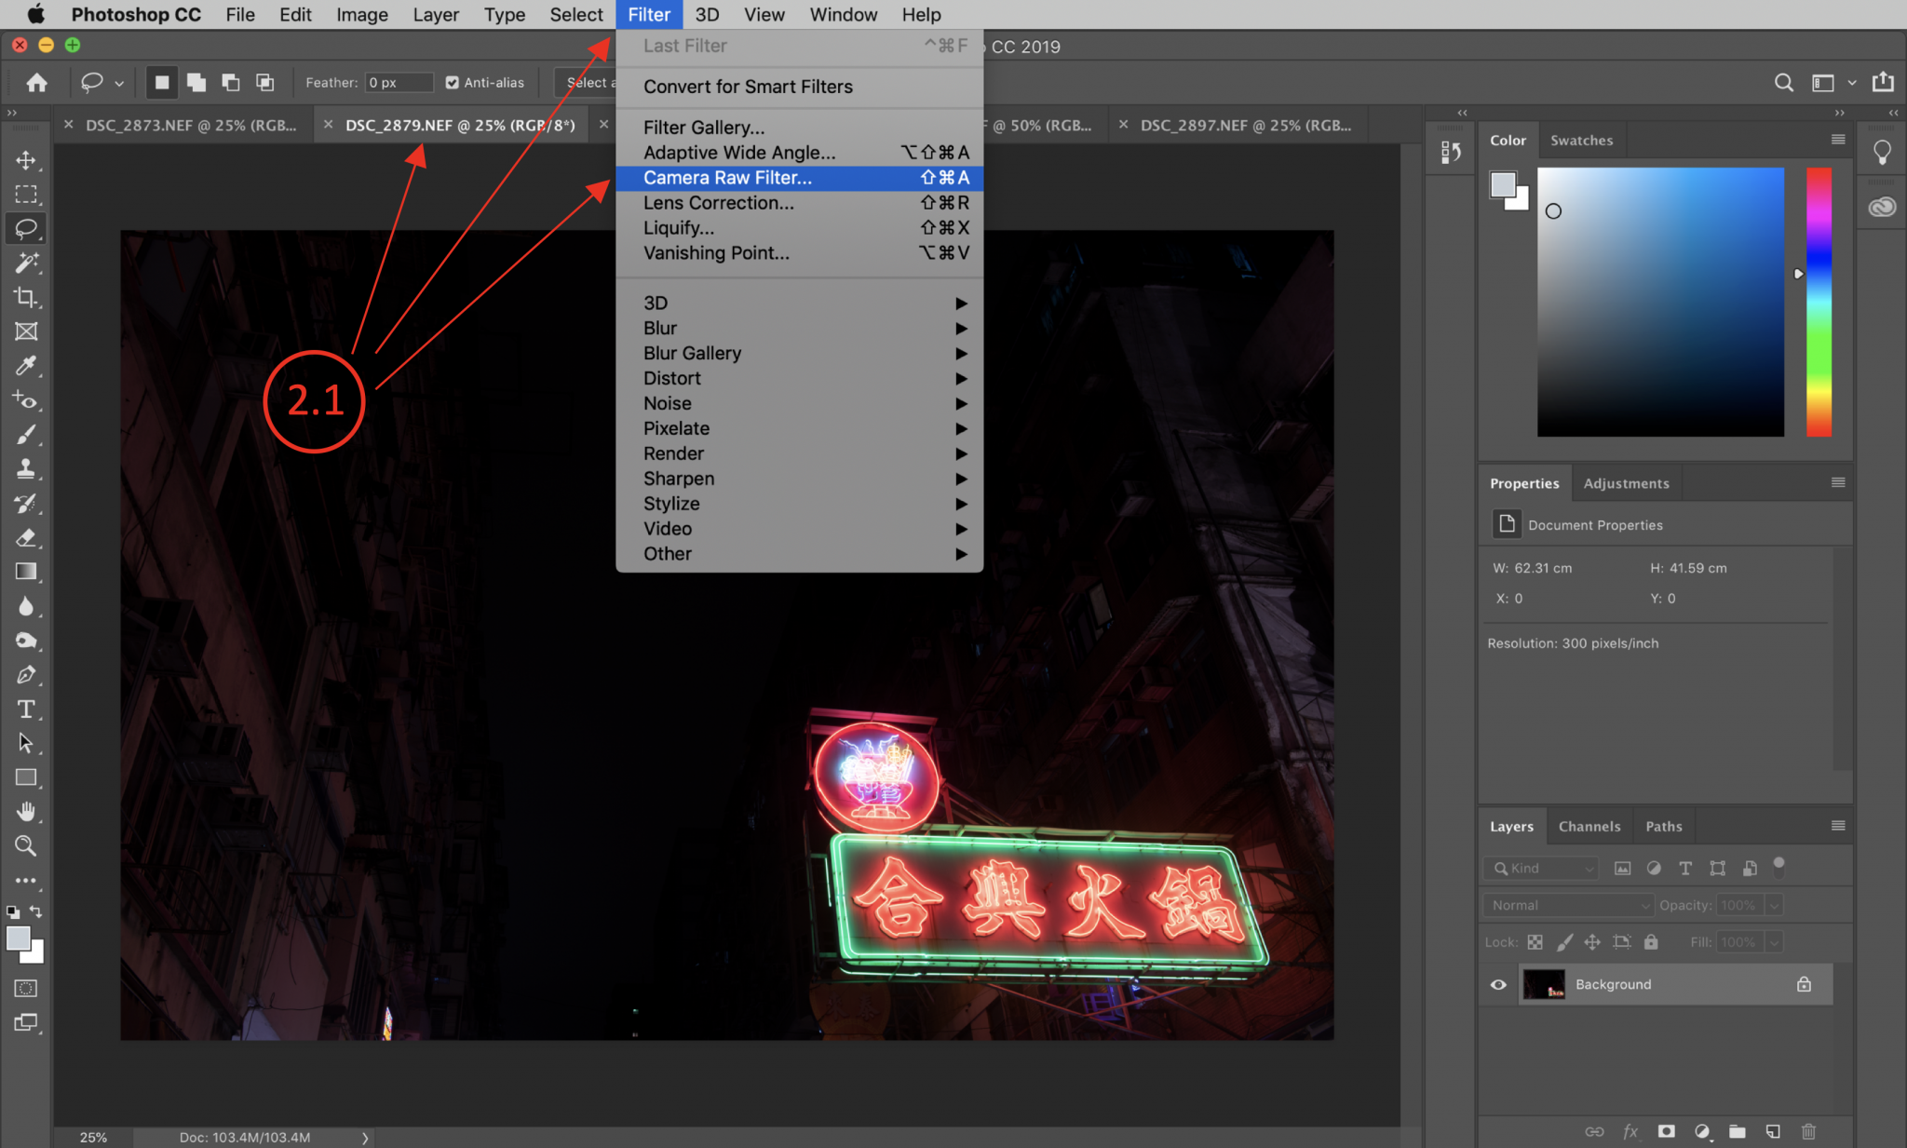Hide the Background layer with eye icon

1498,984
